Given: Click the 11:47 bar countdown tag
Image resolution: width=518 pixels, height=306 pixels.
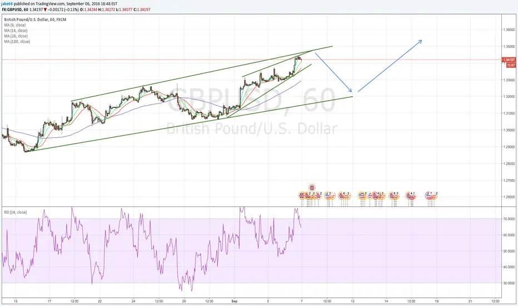Looking at the screenshot, I should pyautogui.click(x=511, y=66).
